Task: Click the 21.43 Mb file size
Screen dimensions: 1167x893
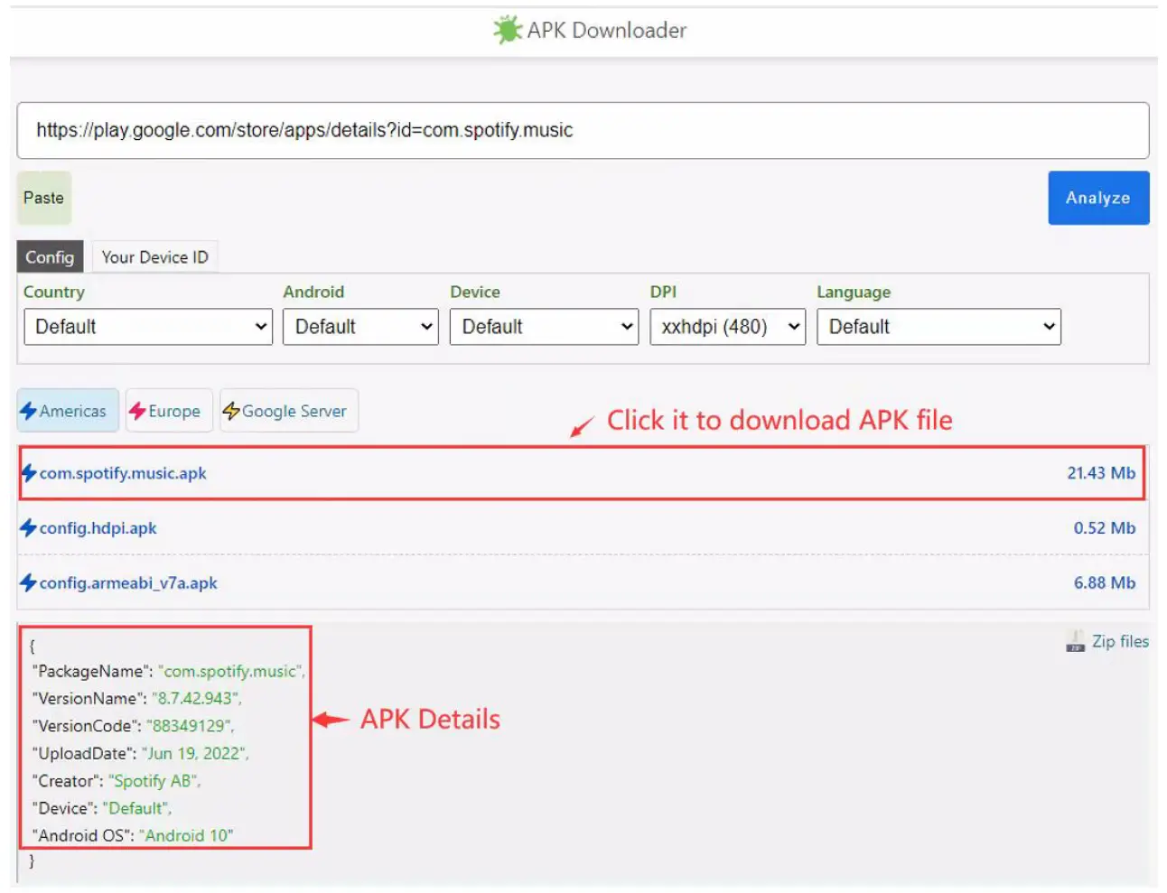Action: pyautogui.click(x=1101, y=473)
